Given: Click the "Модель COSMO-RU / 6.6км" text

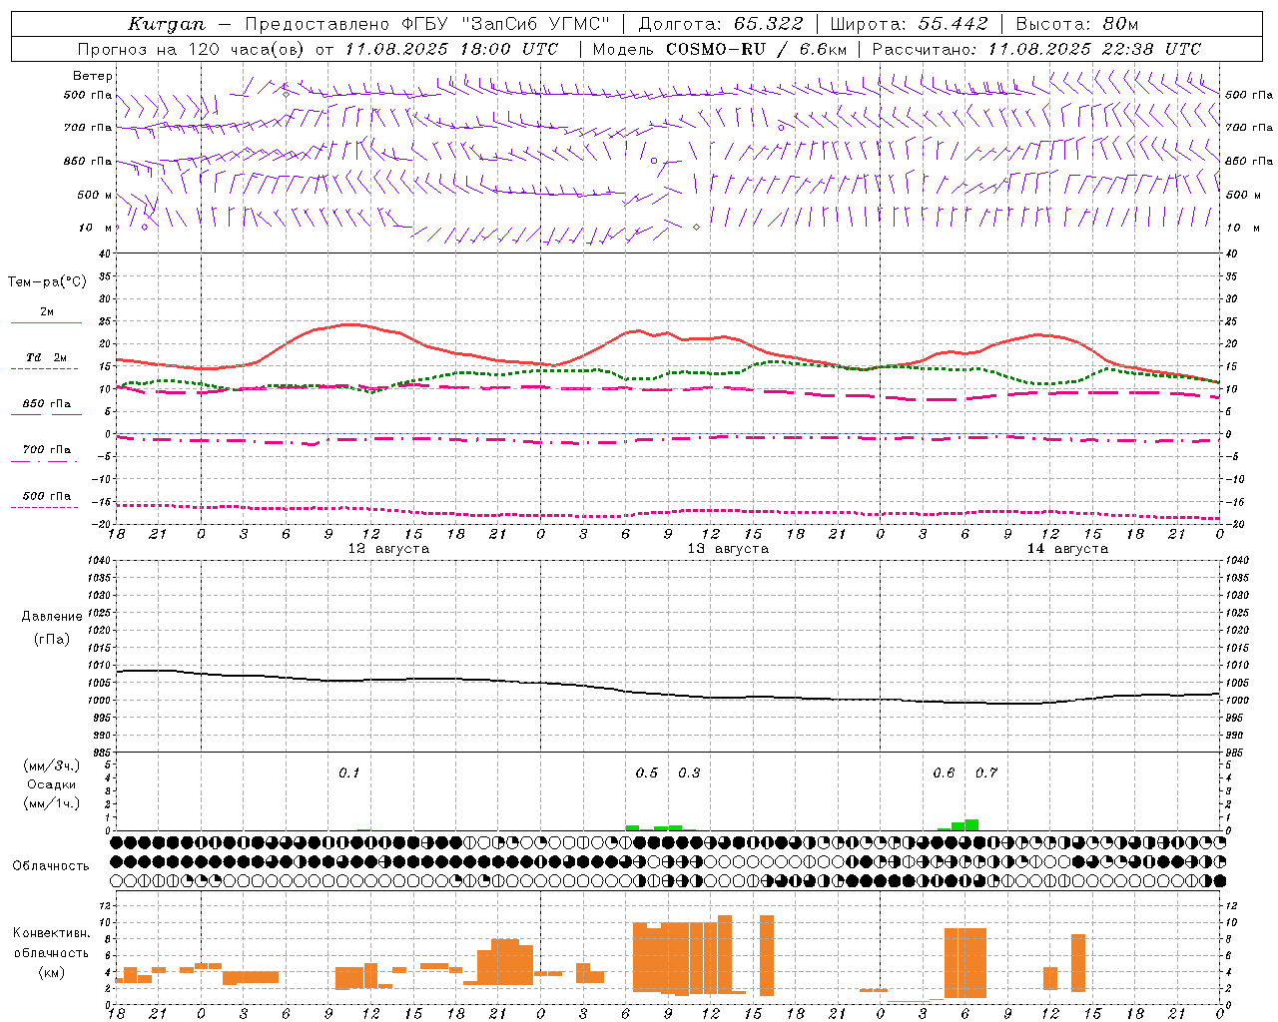Looking at the screenshot, I should click(x=720, y=49).
